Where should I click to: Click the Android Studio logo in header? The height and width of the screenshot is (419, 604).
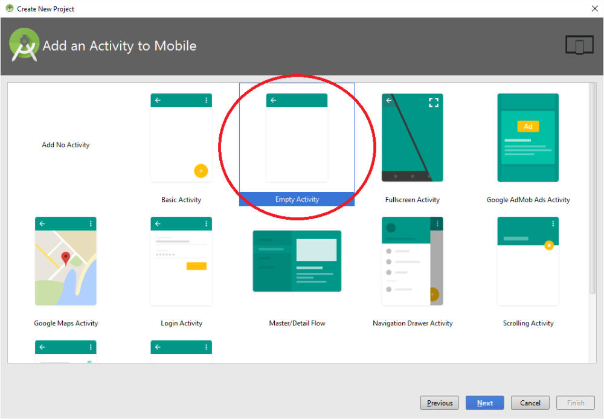point(24,45)
